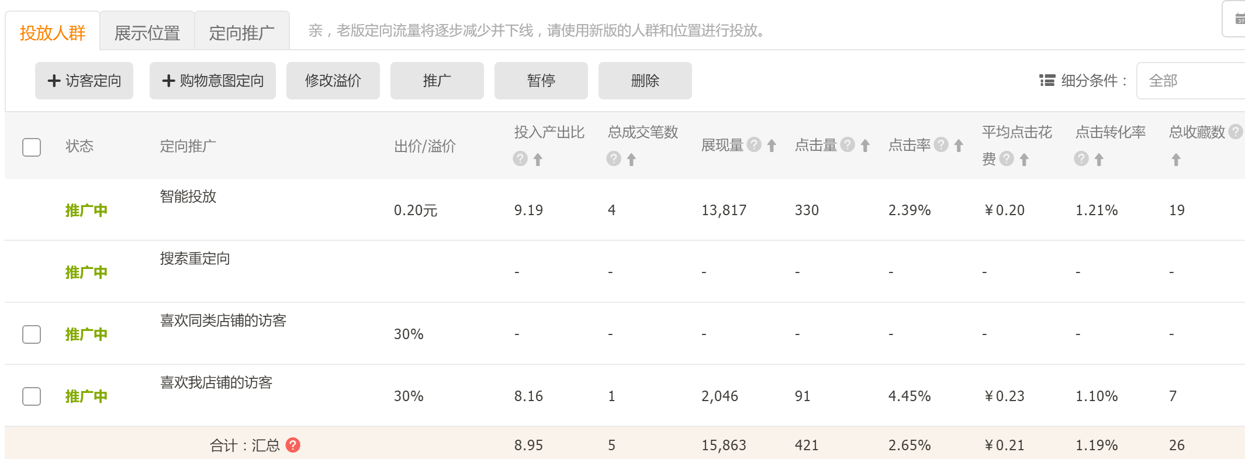The width and height of the screenshot is (1245, 459).
Task: Click help icon beside 点击量 header
Action: (848, 144)
